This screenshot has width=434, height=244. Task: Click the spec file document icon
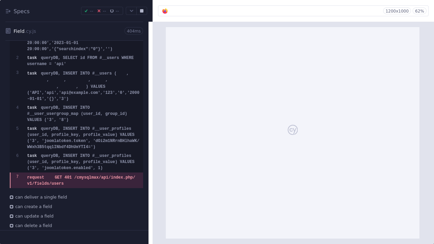pos(8,31)
